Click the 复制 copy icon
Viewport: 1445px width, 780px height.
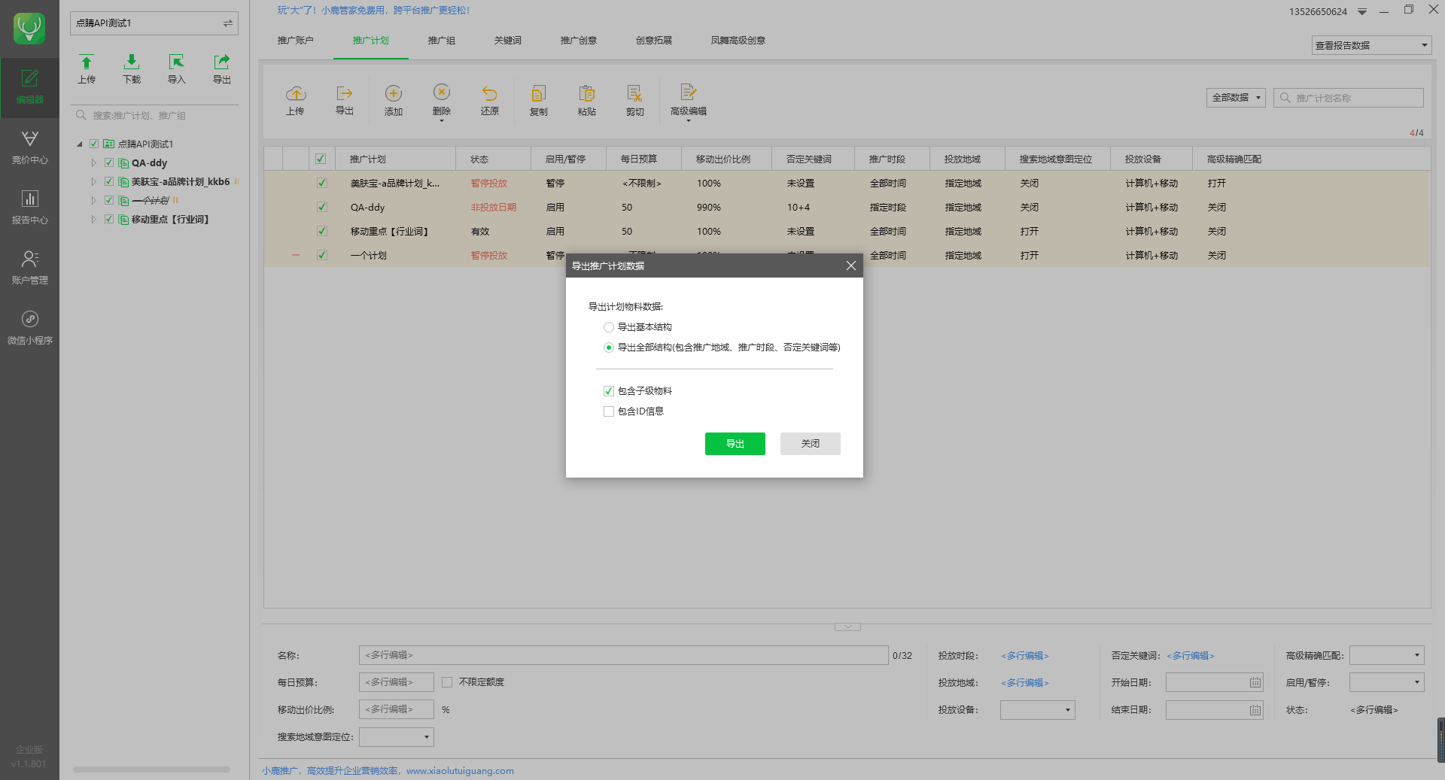(539, 100)
